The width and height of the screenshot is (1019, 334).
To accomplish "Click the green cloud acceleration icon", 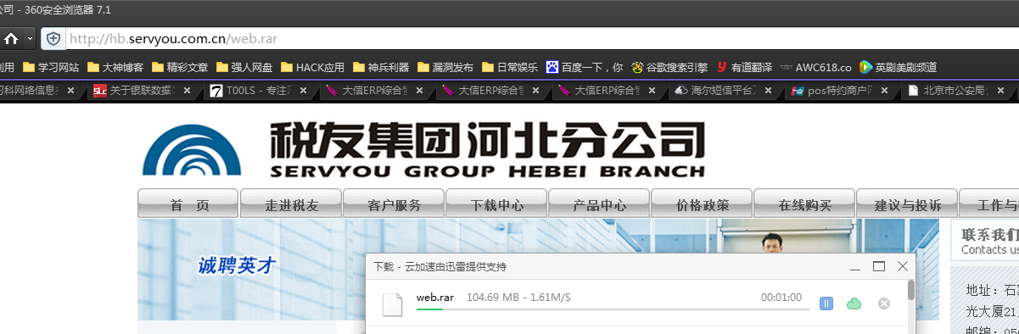I will pos(854,303).
